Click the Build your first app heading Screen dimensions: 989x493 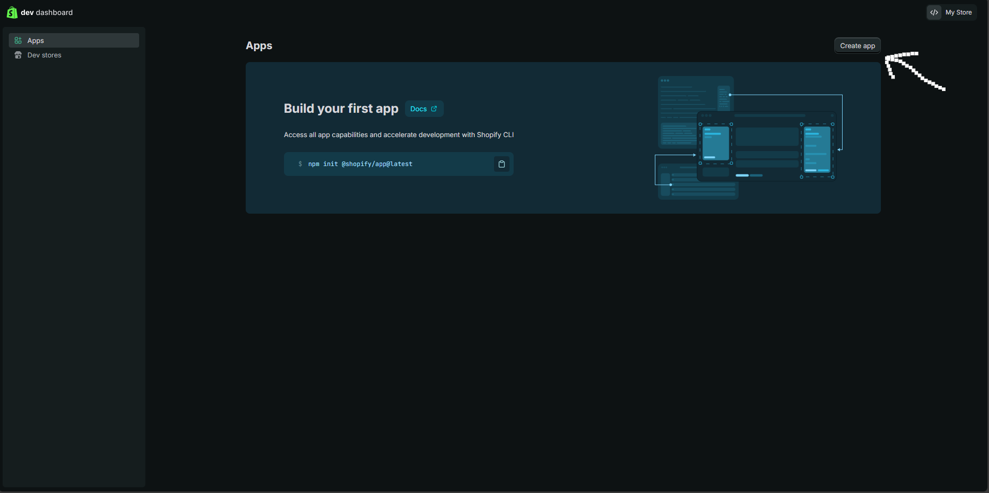(341, 108)
